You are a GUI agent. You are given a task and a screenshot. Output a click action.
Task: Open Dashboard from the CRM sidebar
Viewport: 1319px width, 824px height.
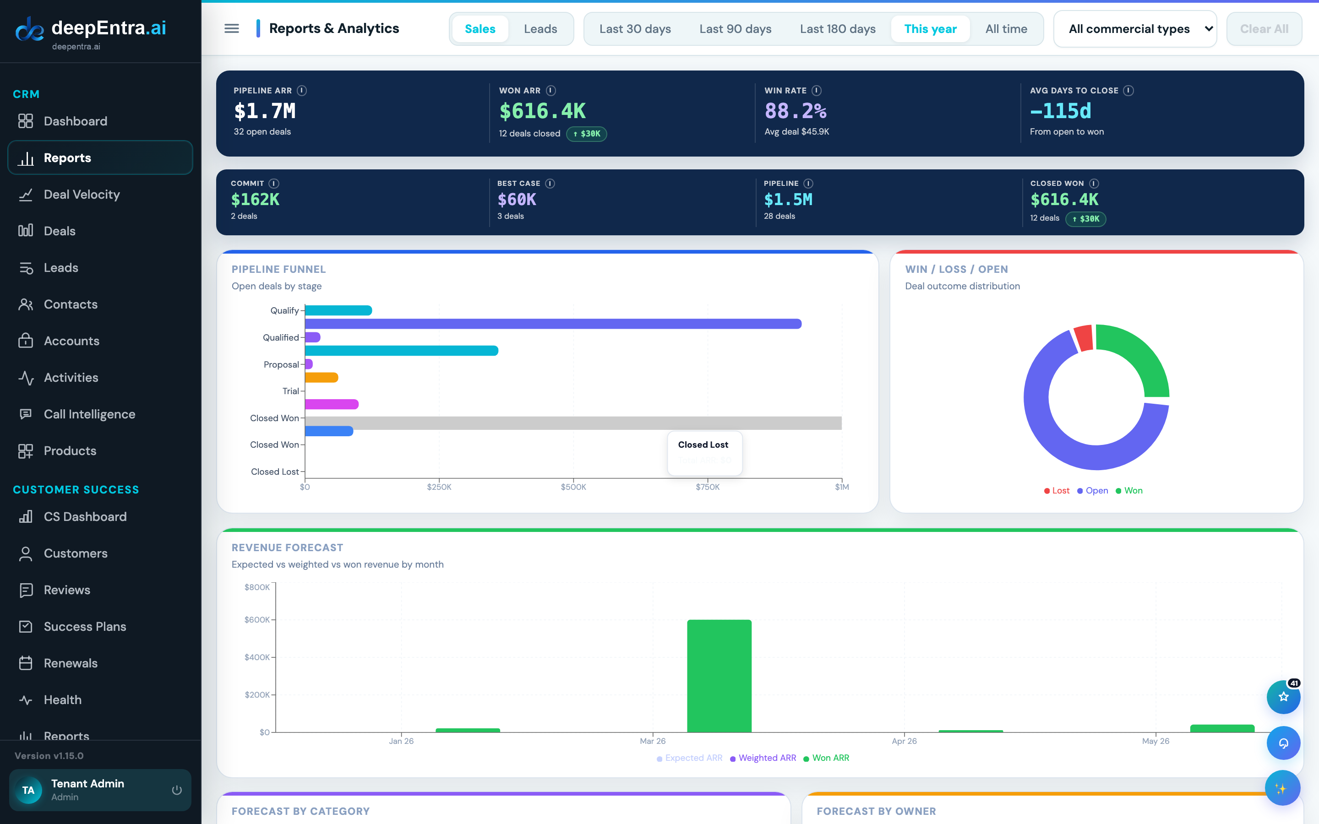(x=100, y=121)
